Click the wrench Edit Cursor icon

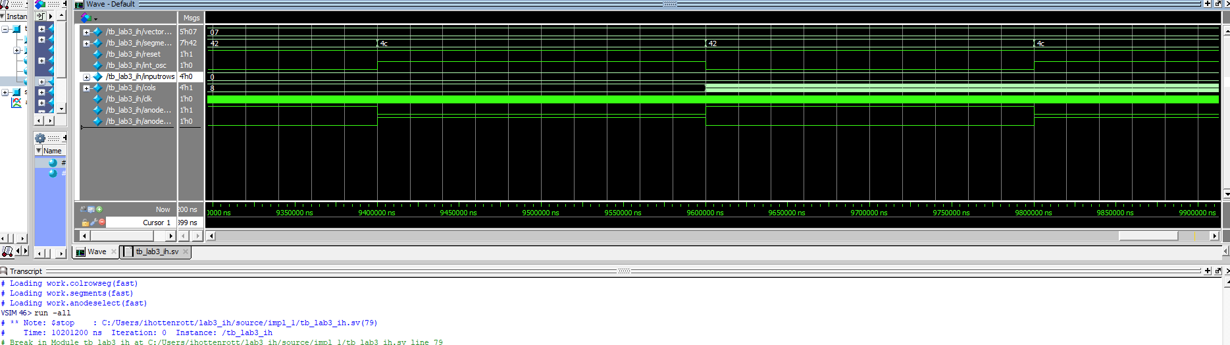pyautogui.click(x=94, y=223)
